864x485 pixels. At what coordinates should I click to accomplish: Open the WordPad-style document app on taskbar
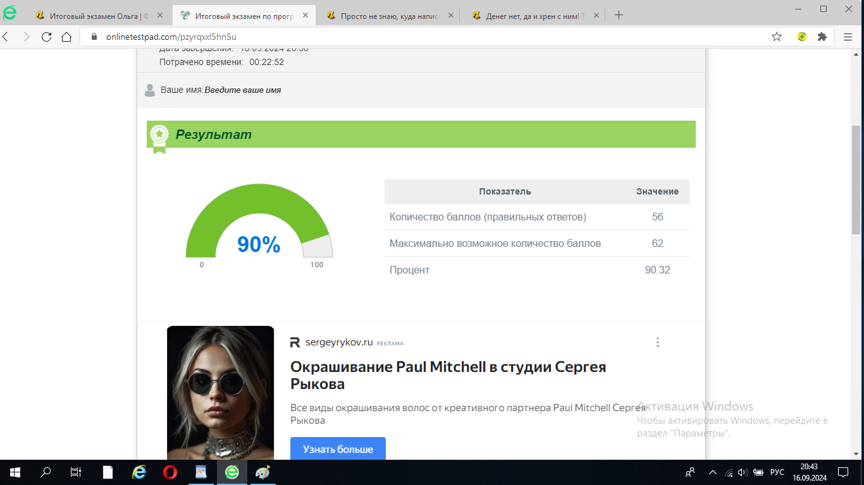tap(201, 472)
